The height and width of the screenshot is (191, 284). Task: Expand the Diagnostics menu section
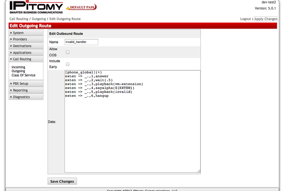coord(26,97)
